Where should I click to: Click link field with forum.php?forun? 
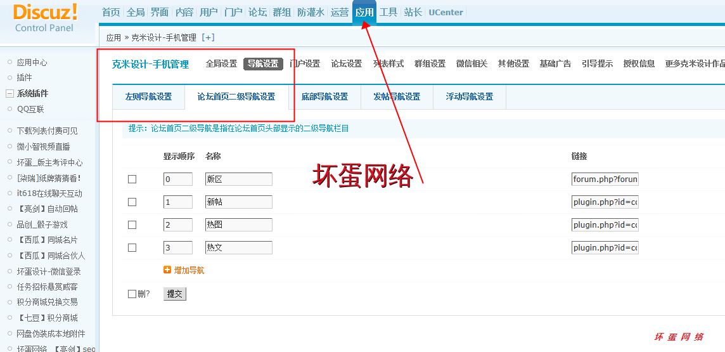point(605,179)
